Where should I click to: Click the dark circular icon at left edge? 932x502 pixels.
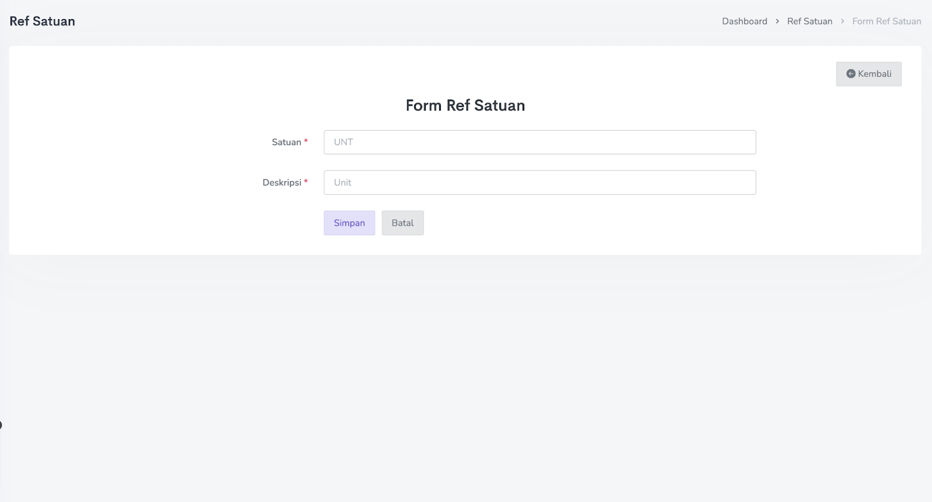coord(1,425)
